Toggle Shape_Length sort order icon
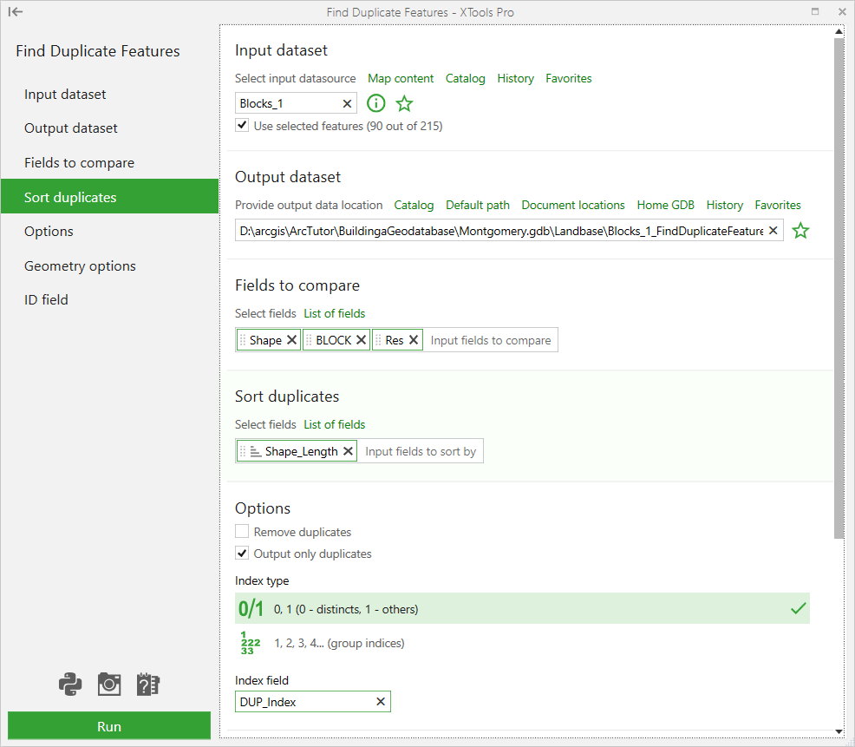 255,451
